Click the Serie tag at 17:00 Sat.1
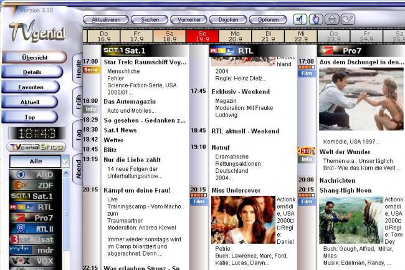Image resolution: width=405 pixels, height=270 pixels. pyautogui.click(x=91, y=70)
